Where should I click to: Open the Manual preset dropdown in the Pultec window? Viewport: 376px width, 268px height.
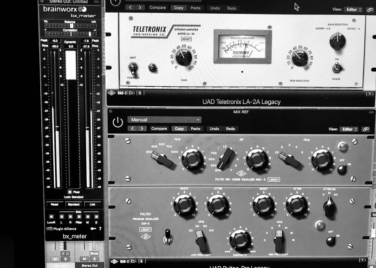coord(164,120)
